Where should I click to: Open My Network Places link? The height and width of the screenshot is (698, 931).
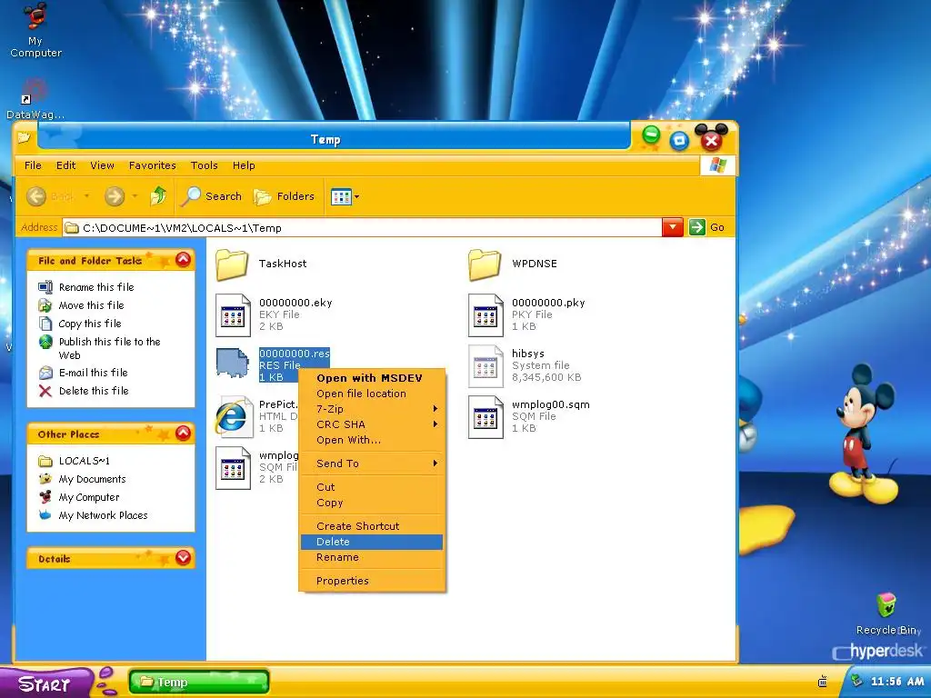103,515
